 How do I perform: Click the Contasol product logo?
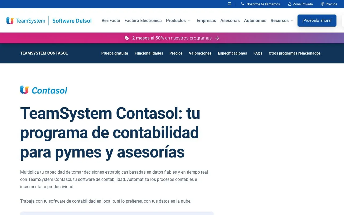point(44,90)
